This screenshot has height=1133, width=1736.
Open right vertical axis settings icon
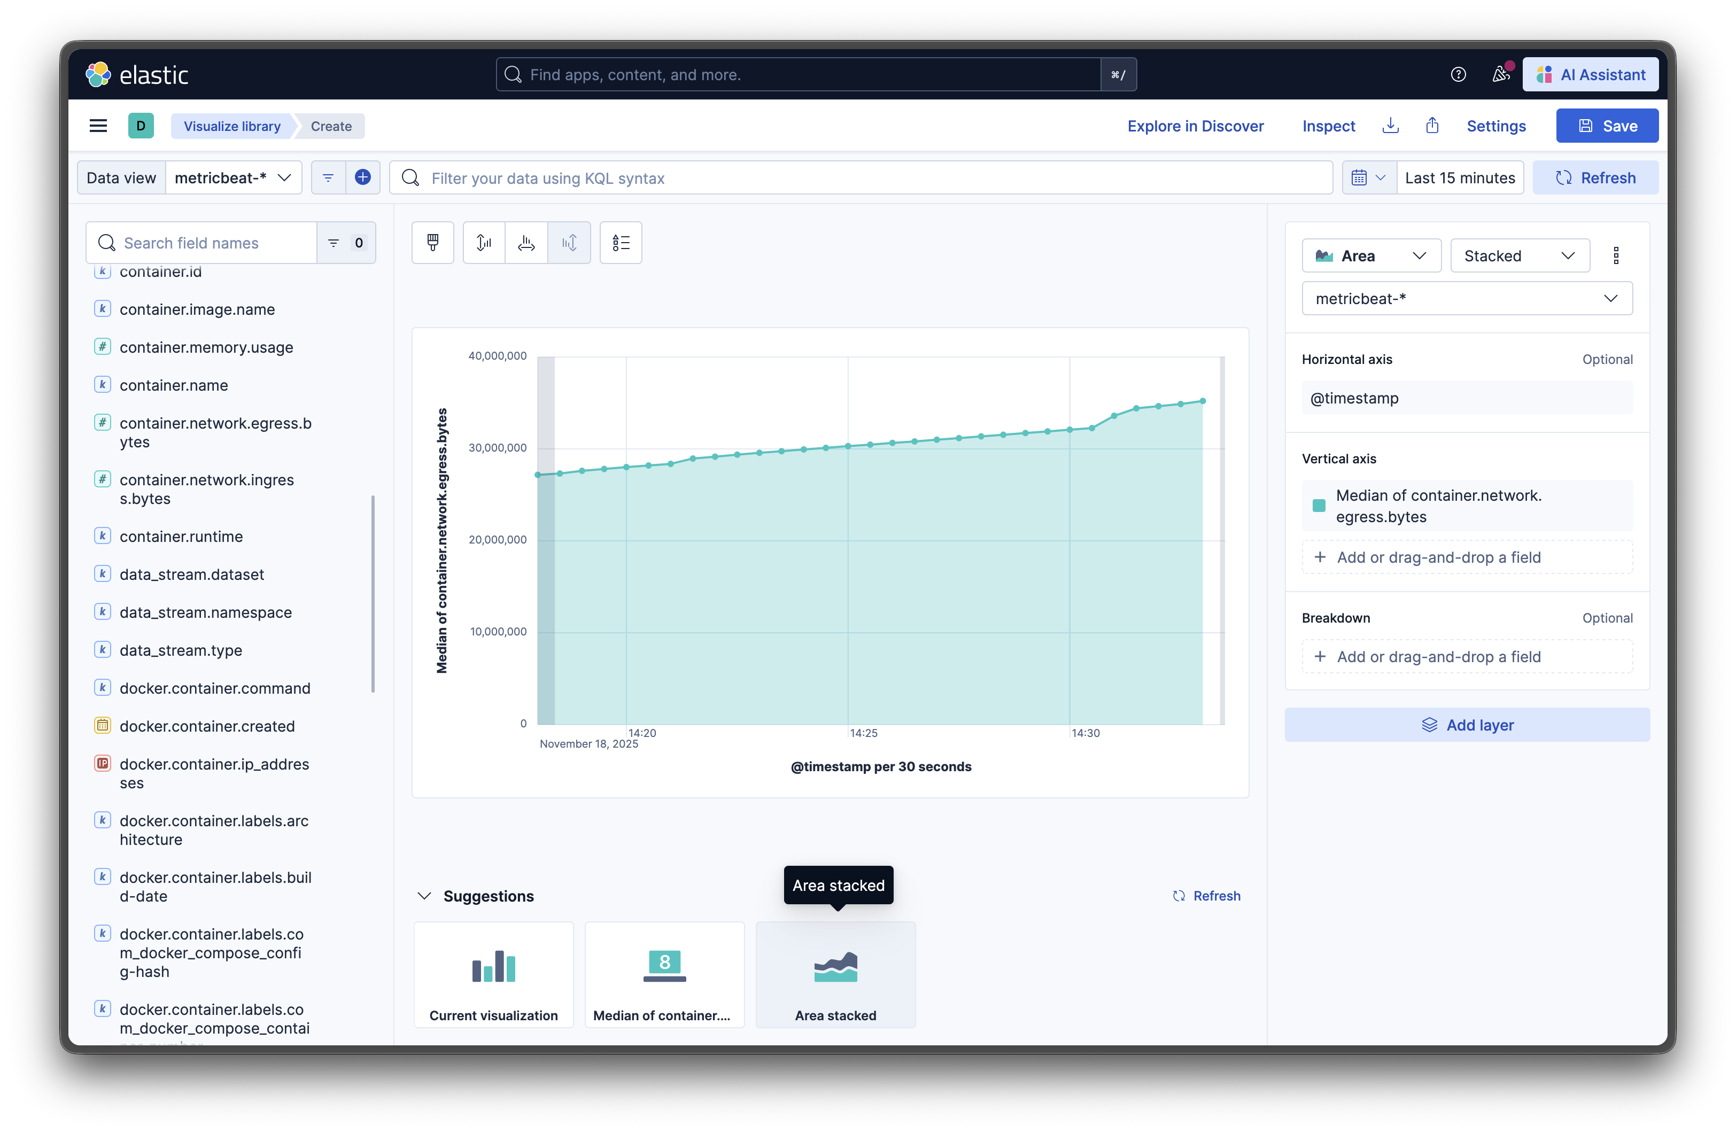click(x=570, y=242)
